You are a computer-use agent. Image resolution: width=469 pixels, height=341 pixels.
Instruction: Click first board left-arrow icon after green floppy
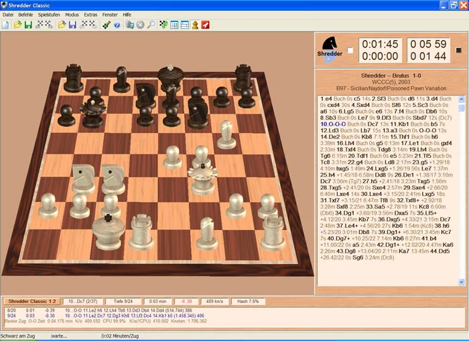[39, 25]
